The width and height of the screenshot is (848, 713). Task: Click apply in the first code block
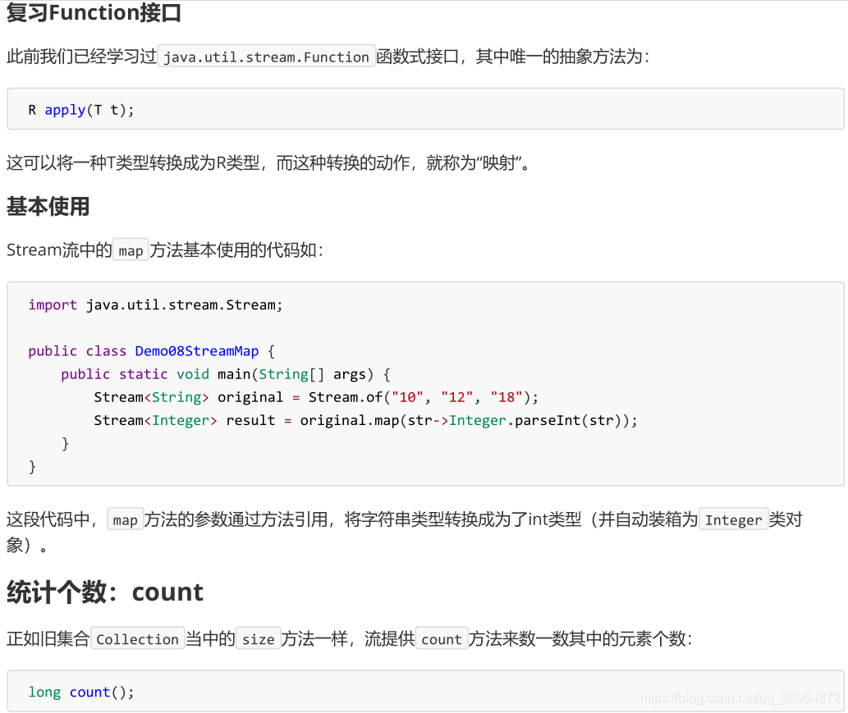coord(65,110)
